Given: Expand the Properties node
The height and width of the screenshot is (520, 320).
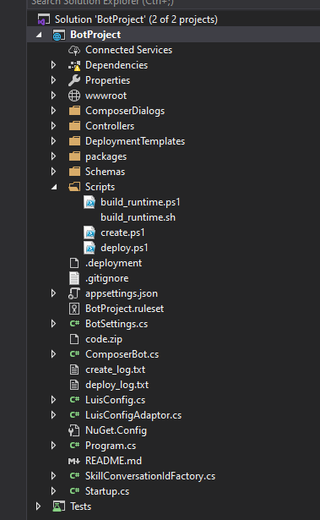Looking at the screenshot, I should tap(54, 80).
